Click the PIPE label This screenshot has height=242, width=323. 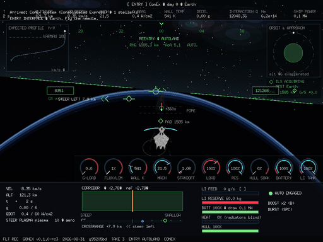pyautogui.click(x=191, y=111)
